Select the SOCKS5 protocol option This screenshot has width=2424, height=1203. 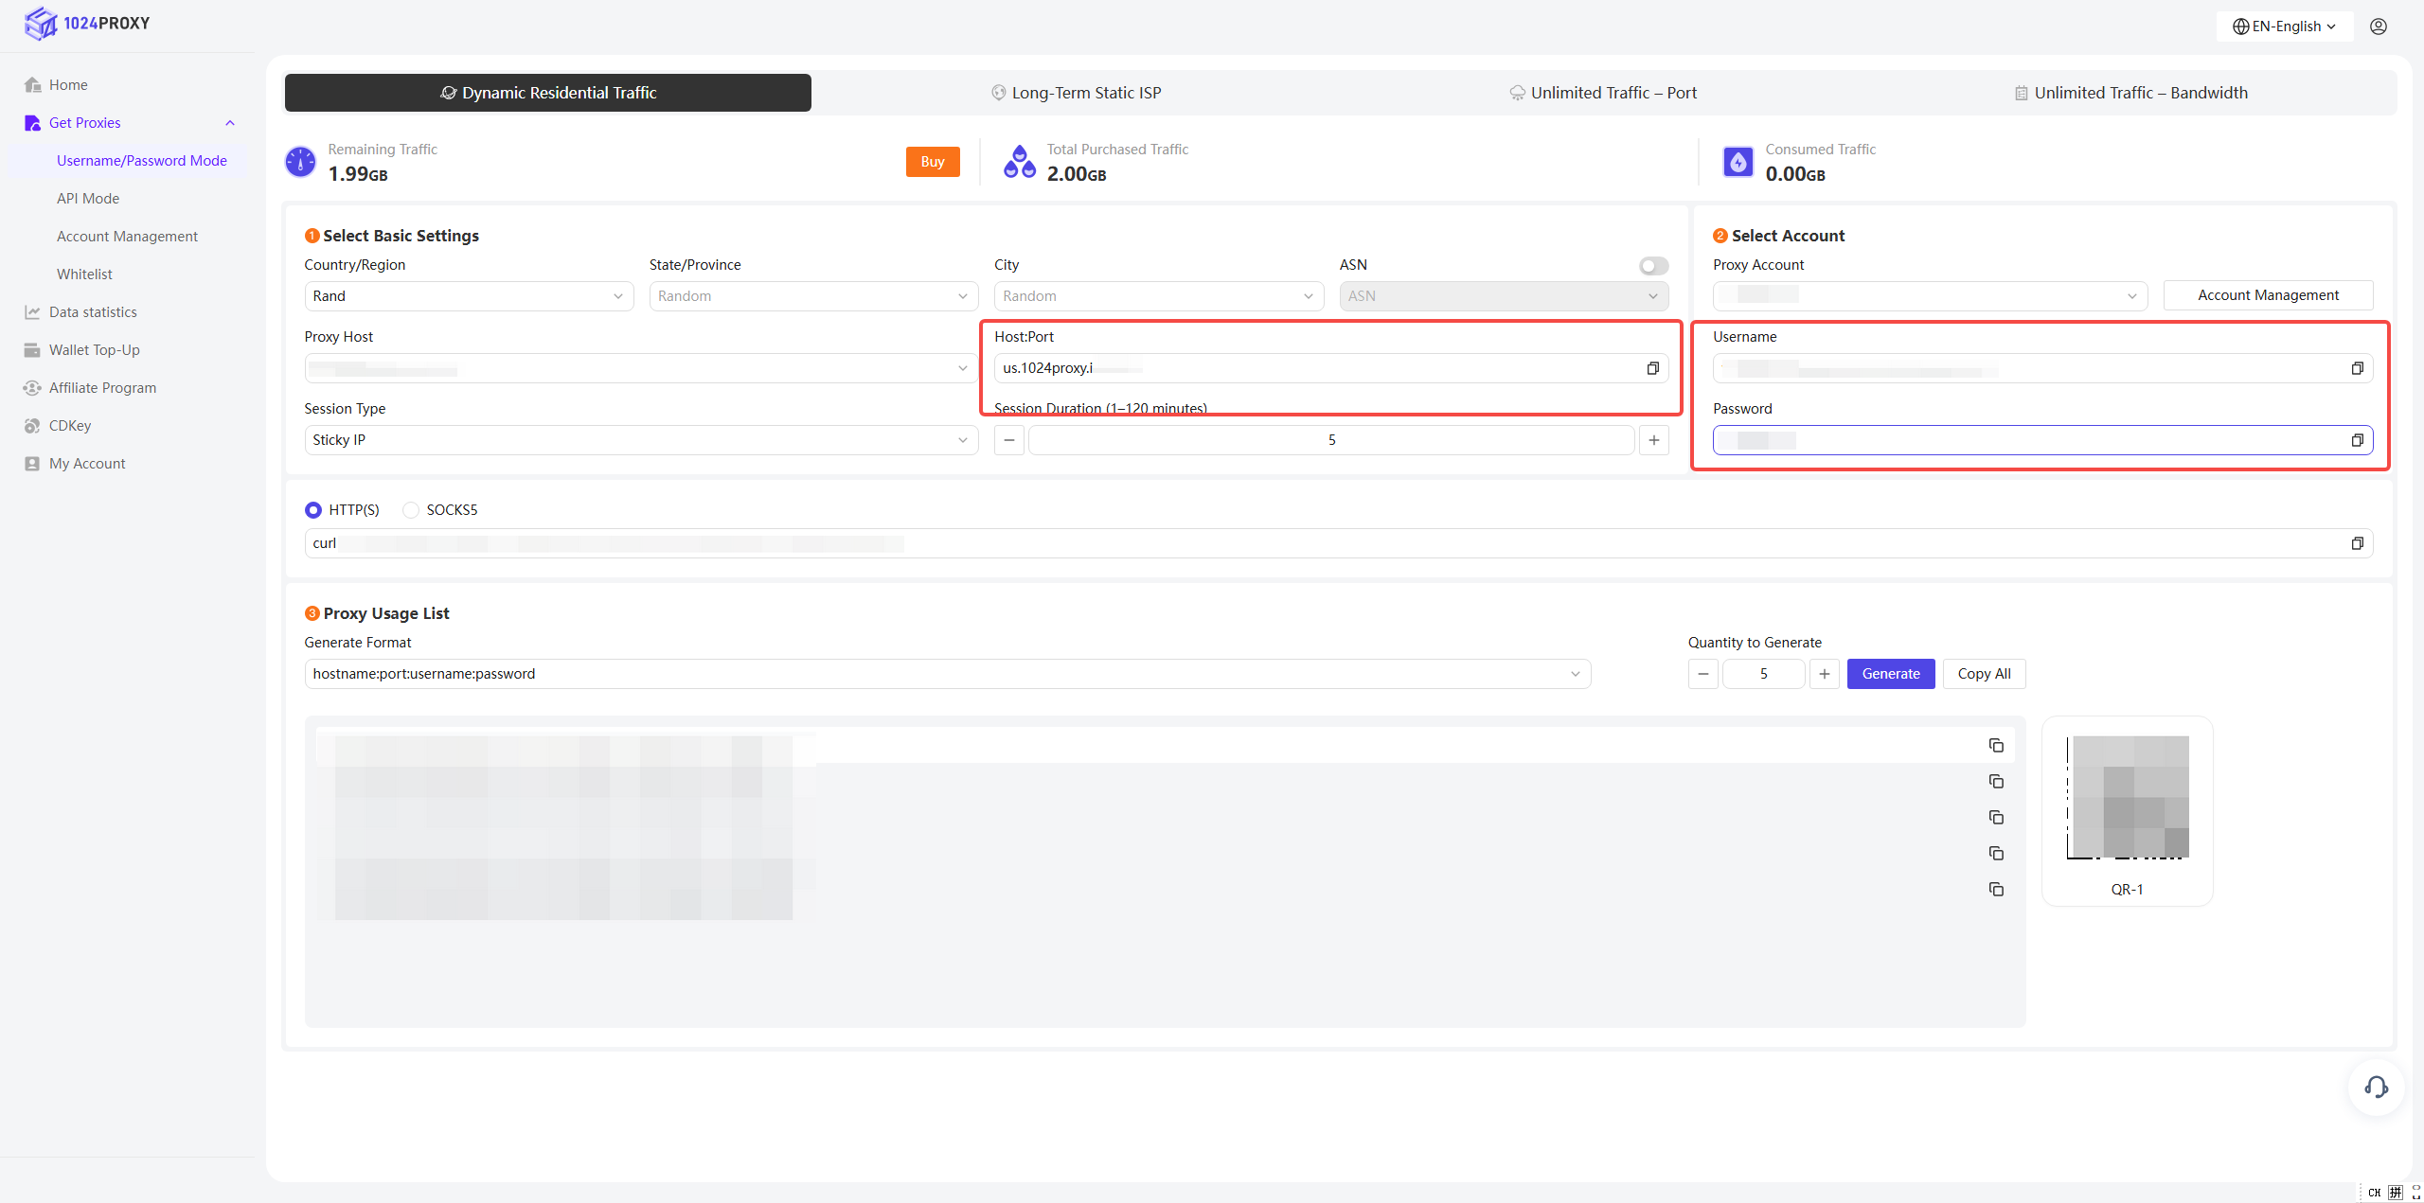coord(411,510)
